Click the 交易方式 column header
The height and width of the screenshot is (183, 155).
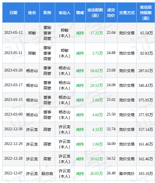click(127, 12)
